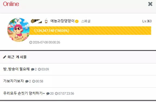This screenshot has height=102, width=156.
Task: Open the post 우리모두 손씻기 양치하기~
Action: pyautogui.click(x=24, y=93)
